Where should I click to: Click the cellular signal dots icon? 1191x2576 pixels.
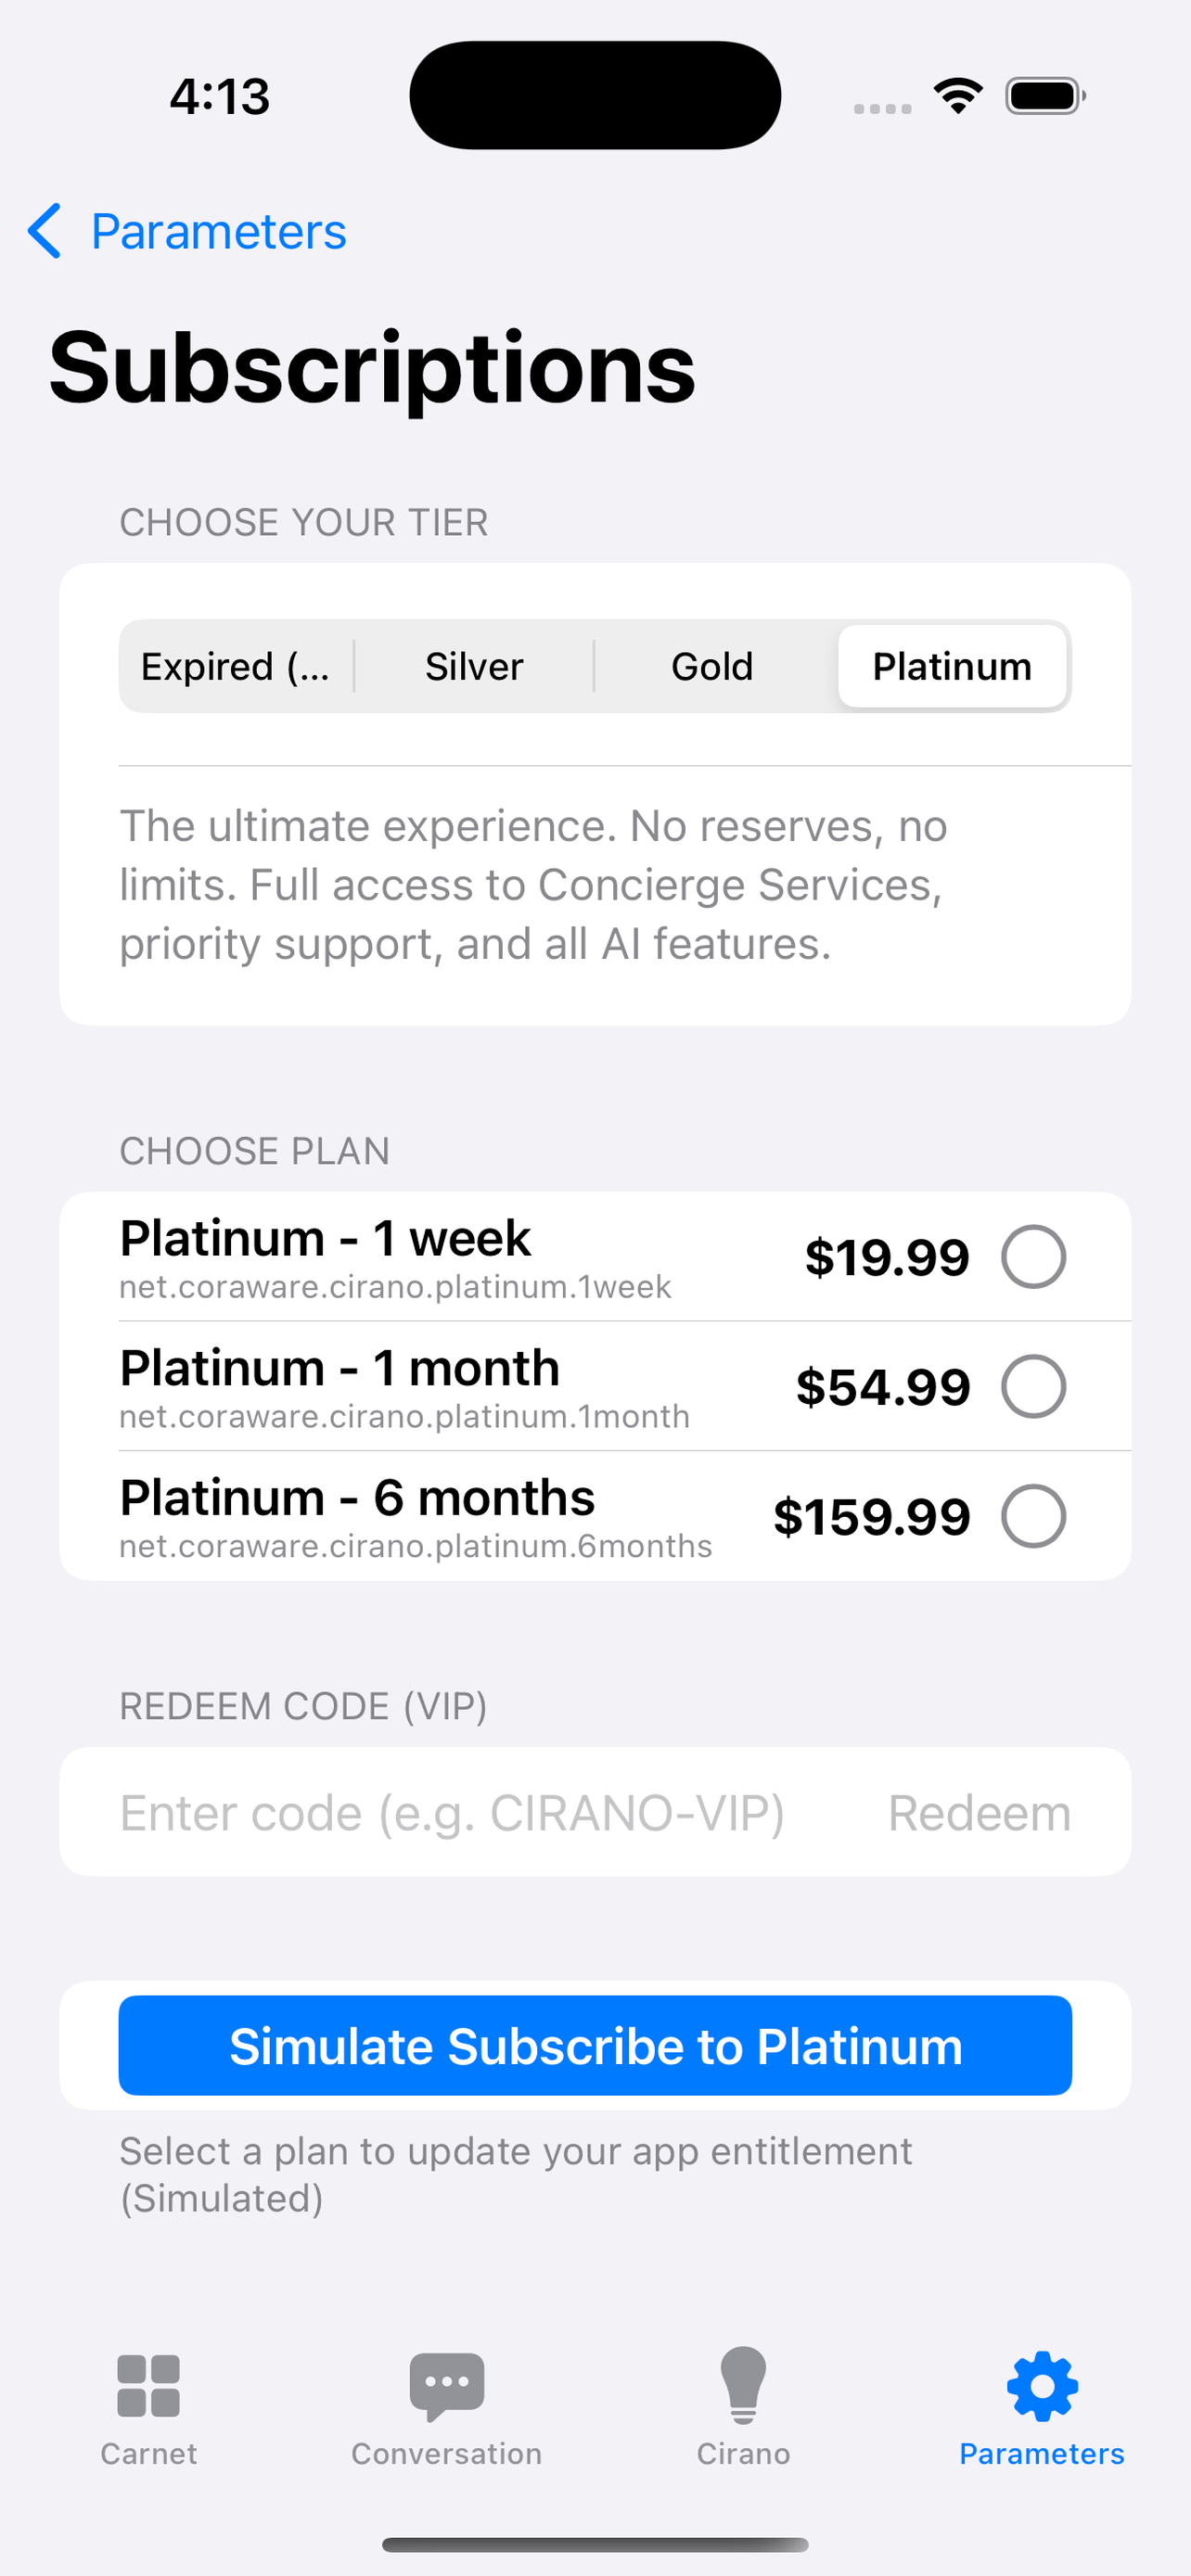(x=881, y=99)
